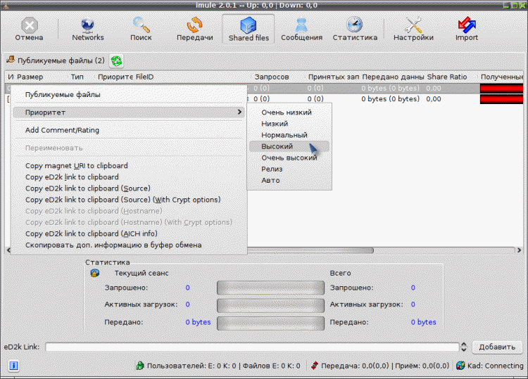Screen dimensions: 528x379
Task: Click the users icon in status bar
Action: 140,366
